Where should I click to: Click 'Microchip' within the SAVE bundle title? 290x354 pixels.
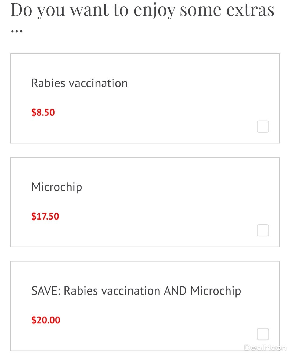(x=216, y=291)
